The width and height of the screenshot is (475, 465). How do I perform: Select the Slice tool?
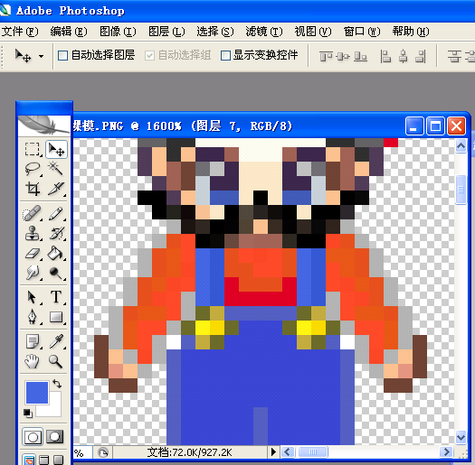[x=56, y=189]
